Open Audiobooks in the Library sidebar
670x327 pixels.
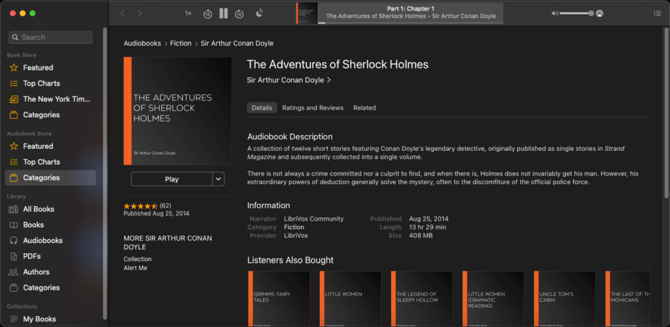click(x=43, y=240)
